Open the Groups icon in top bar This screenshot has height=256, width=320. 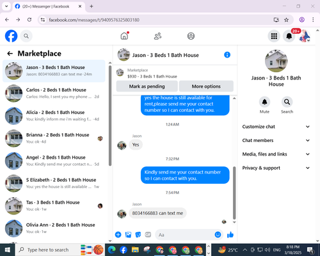click(191, 36)
